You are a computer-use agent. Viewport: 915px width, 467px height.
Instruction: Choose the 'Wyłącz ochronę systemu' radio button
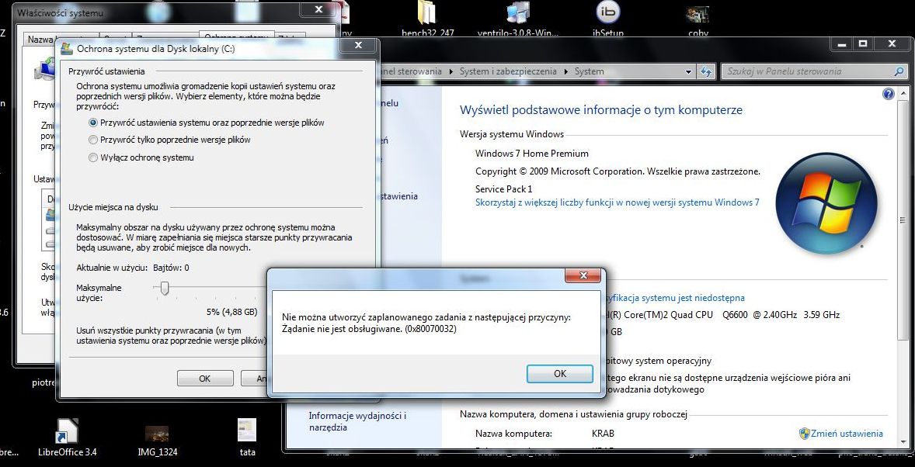point(92,157)
